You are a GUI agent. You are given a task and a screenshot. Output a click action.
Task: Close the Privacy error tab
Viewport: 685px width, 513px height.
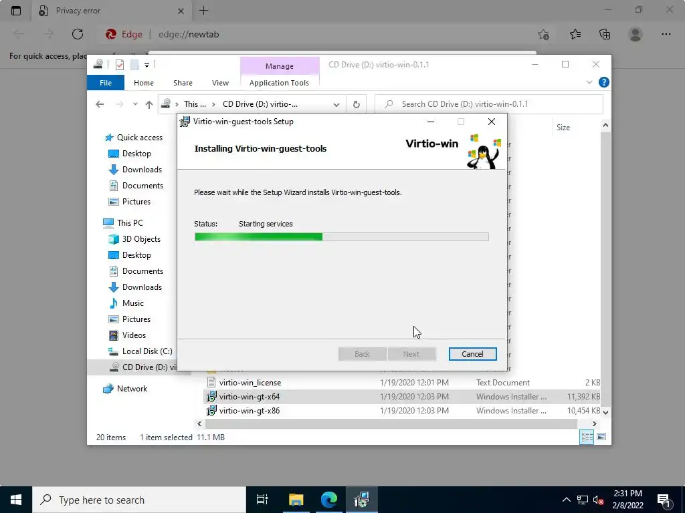[x=181, y=11]
